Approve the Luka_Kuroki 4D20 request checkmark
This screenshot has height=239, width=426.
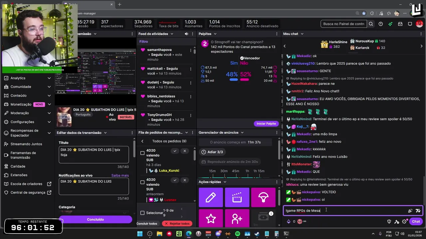tap(175, 151)
